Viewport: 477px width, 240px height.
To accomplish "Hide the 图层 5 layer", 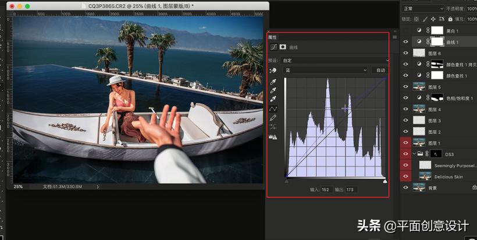I will click(405, 87).
